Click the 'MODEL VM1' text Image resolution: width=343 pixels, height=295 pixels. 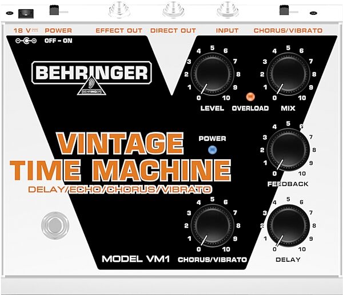[135, 259]
